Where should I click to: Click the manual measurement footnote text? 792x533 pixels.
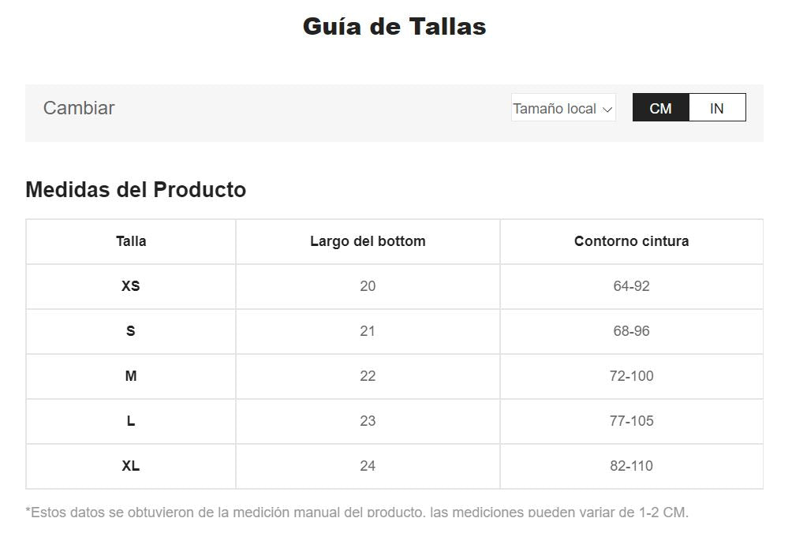point(357,512)
